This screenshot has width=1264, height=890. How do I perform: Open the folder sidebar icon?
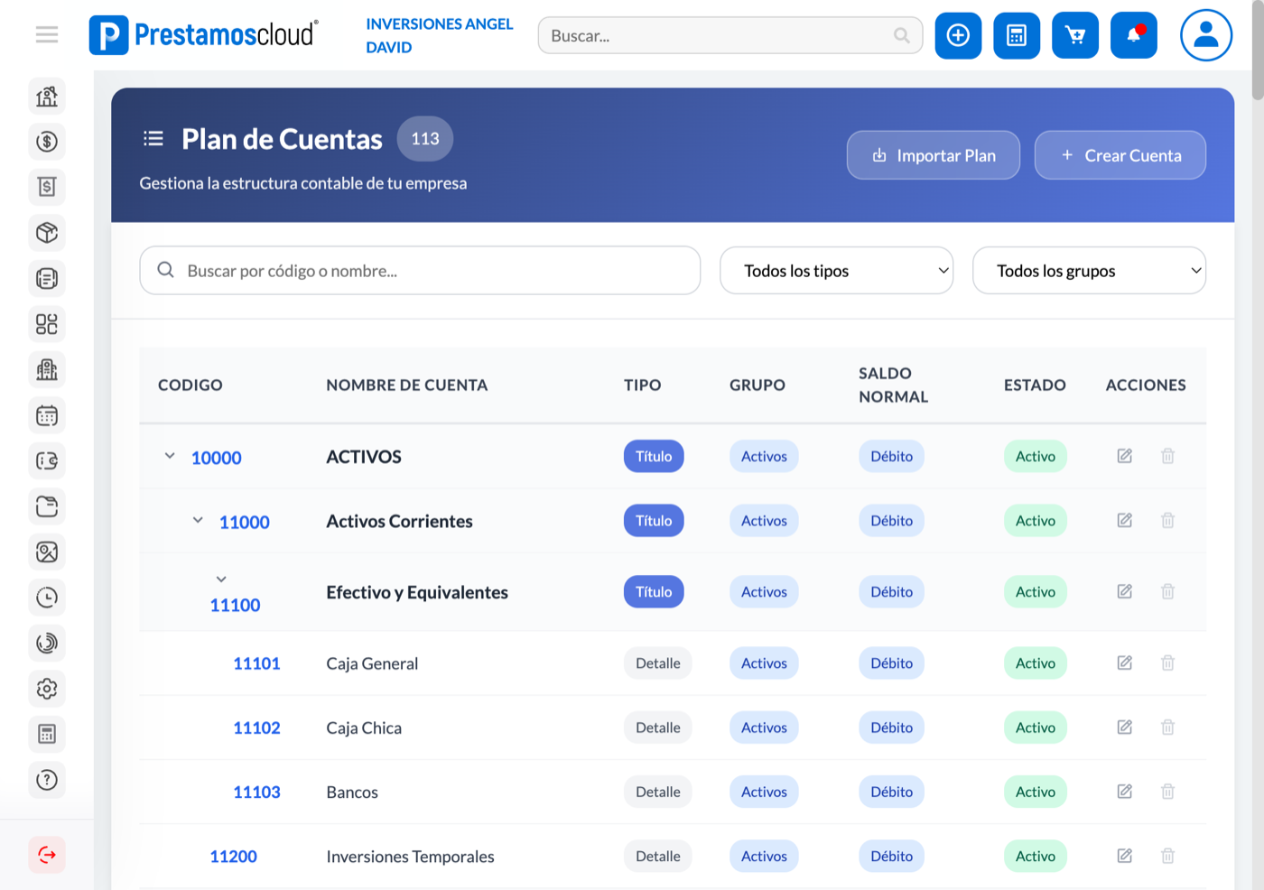47,506
